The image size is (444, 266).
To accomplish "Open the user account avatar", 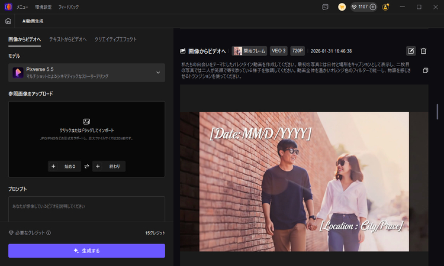I will (x=386, y=7).
